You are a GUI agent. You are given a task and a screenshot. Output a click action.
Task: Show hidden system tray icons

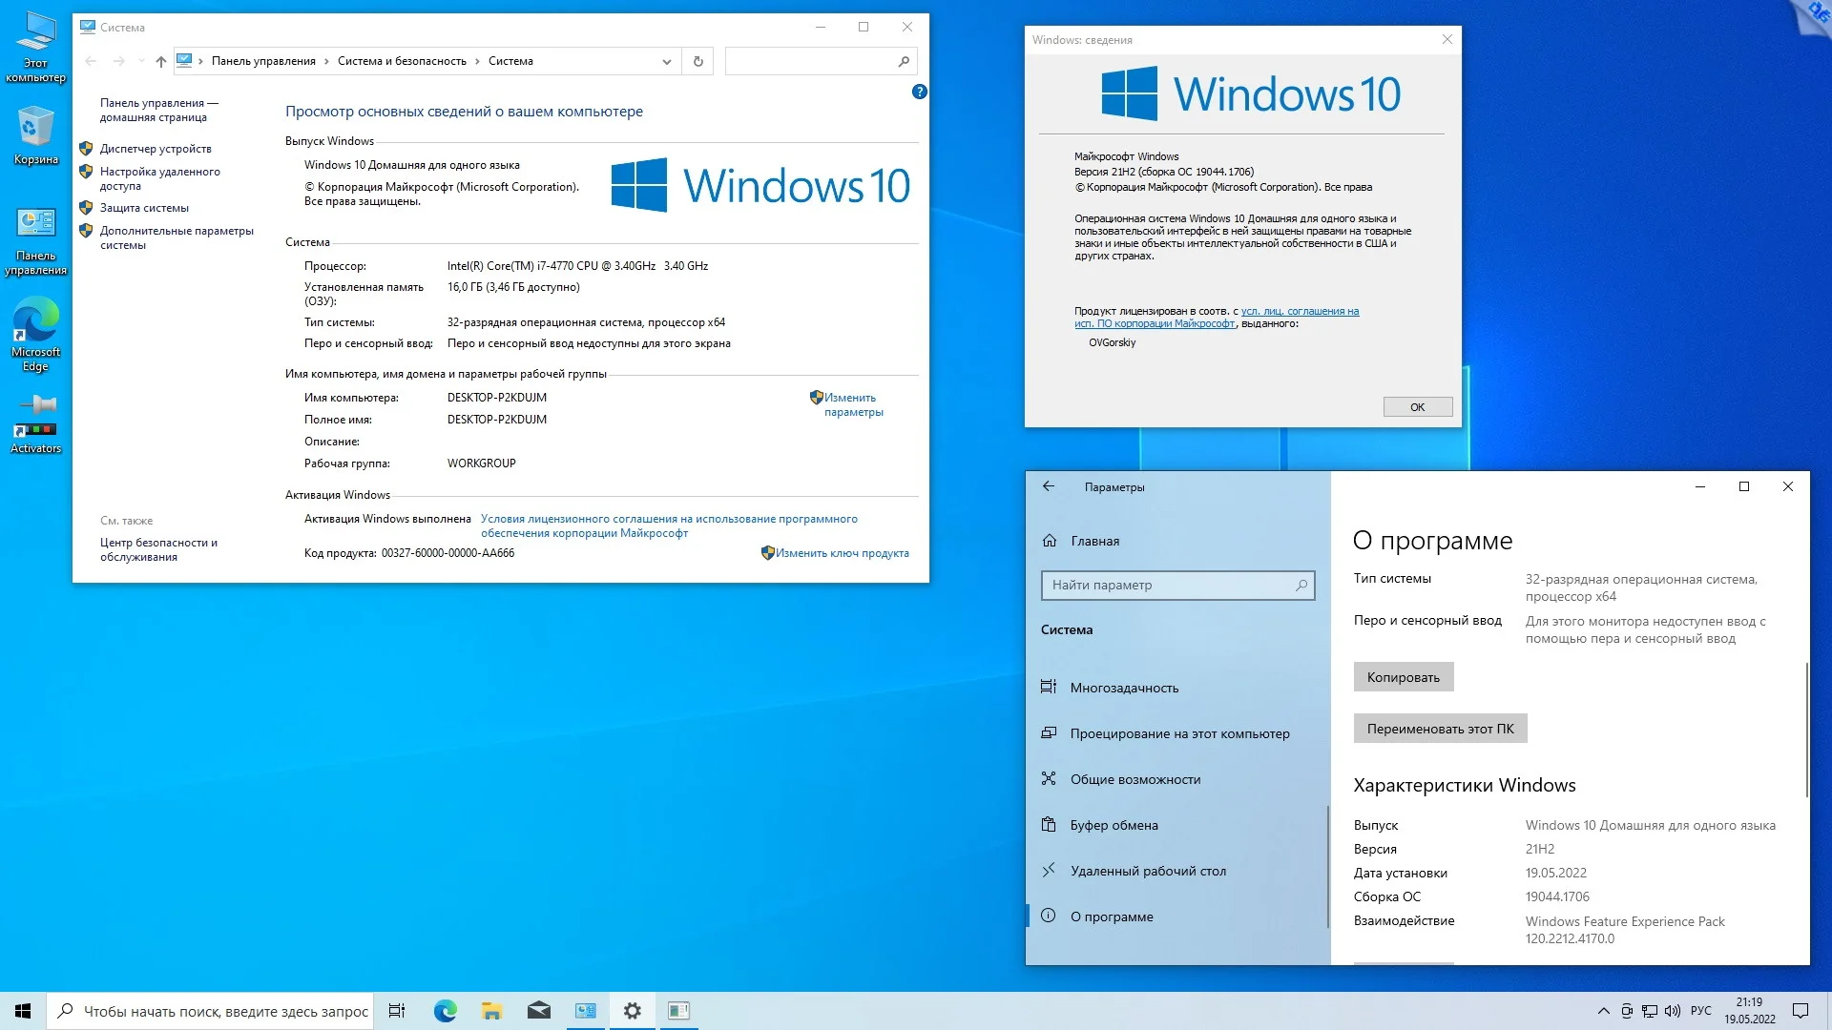coord(1603,1011)
